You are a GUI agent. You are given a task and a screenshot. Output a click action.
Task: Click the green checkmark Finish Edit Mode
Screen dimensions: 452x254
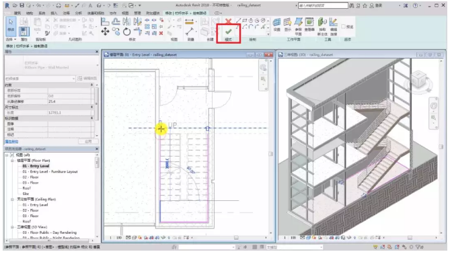click(x=228, y=32)
